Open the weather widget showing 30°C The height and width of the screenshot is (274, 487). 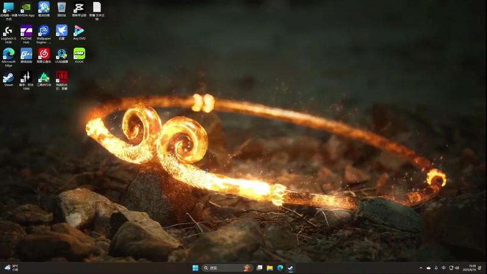point(12,268)
